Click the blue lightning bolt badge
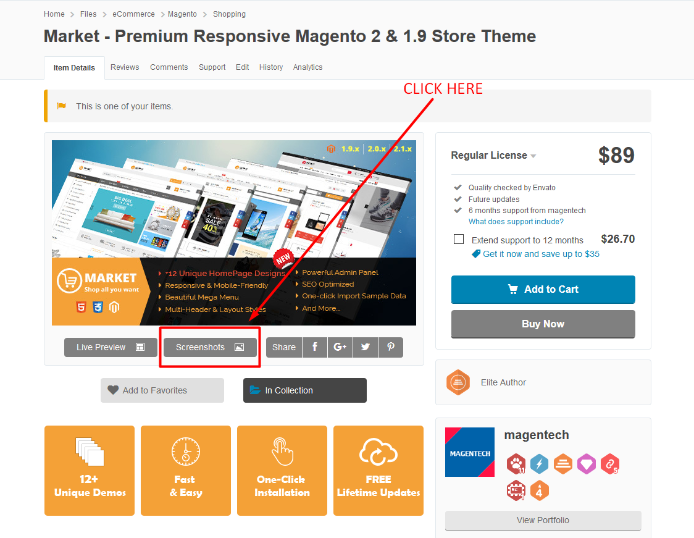The height and width of the screenshot is (538, 694). 539,464
